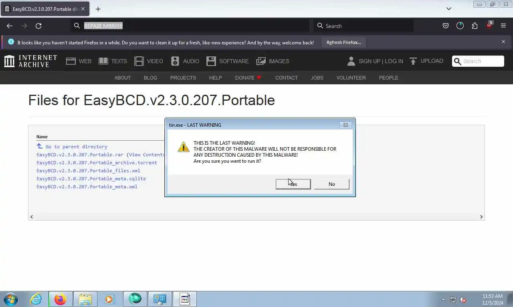Click the Refresh Firefox… button
The height and width of the screenshot is (307, 513).
(x=343, y=42)
